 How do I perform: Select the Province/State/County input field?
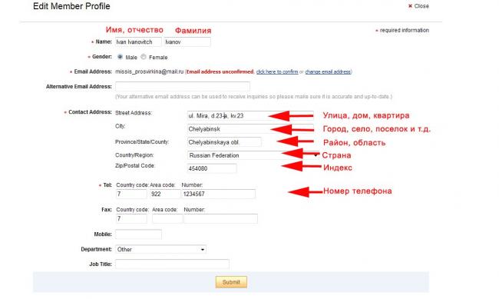(224, 142)
